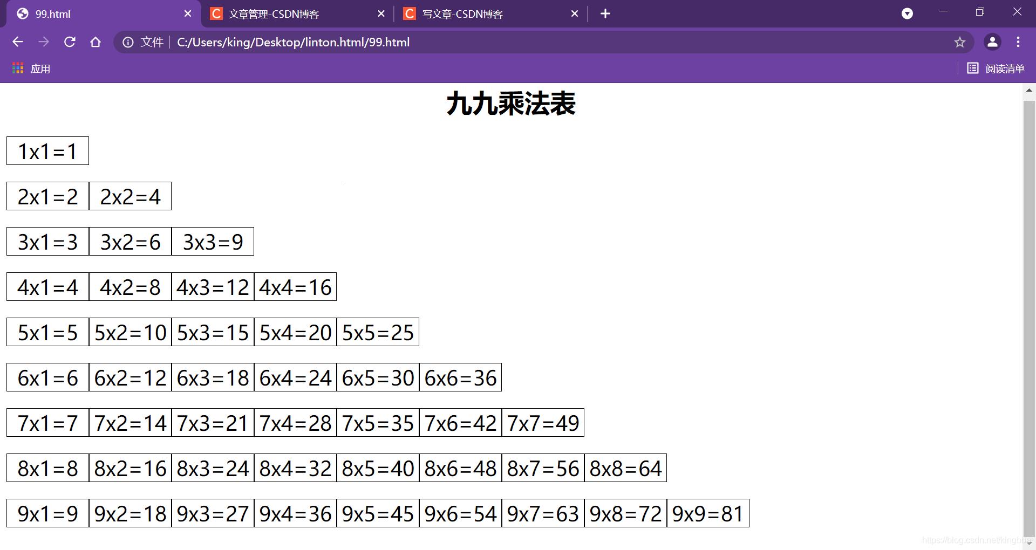Open the Chrome three-dot menu
Screen dimensions: 1036x550
1018,42
